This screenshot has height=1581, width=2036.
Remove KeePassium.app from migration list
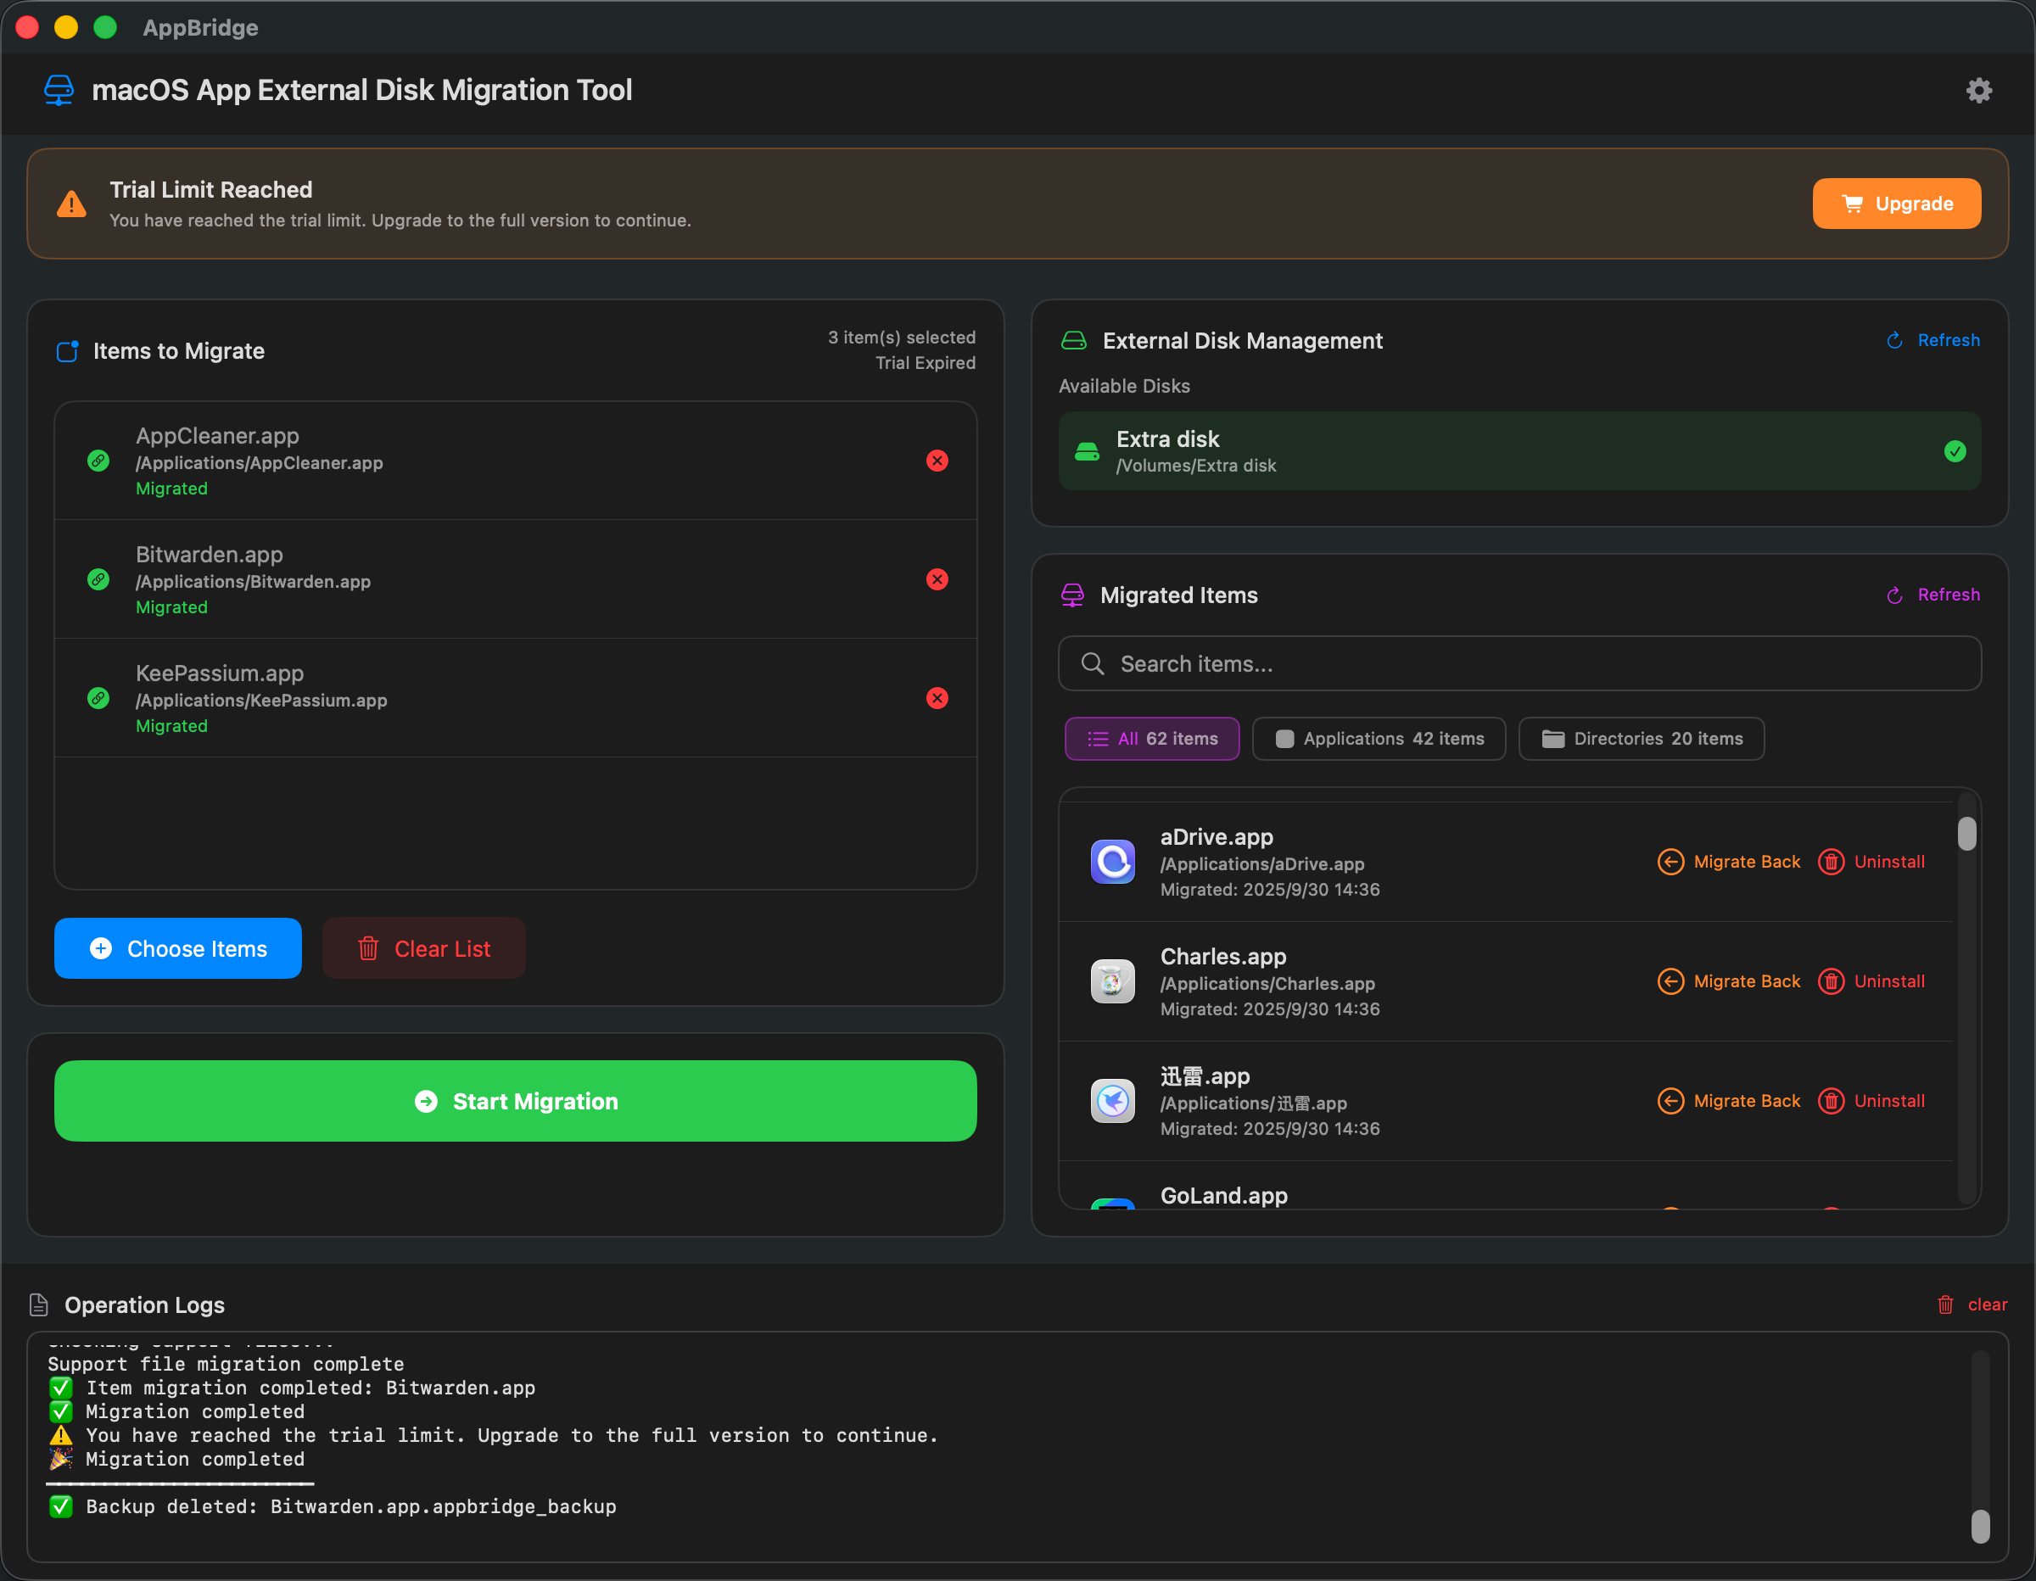[x=937, y=698]
